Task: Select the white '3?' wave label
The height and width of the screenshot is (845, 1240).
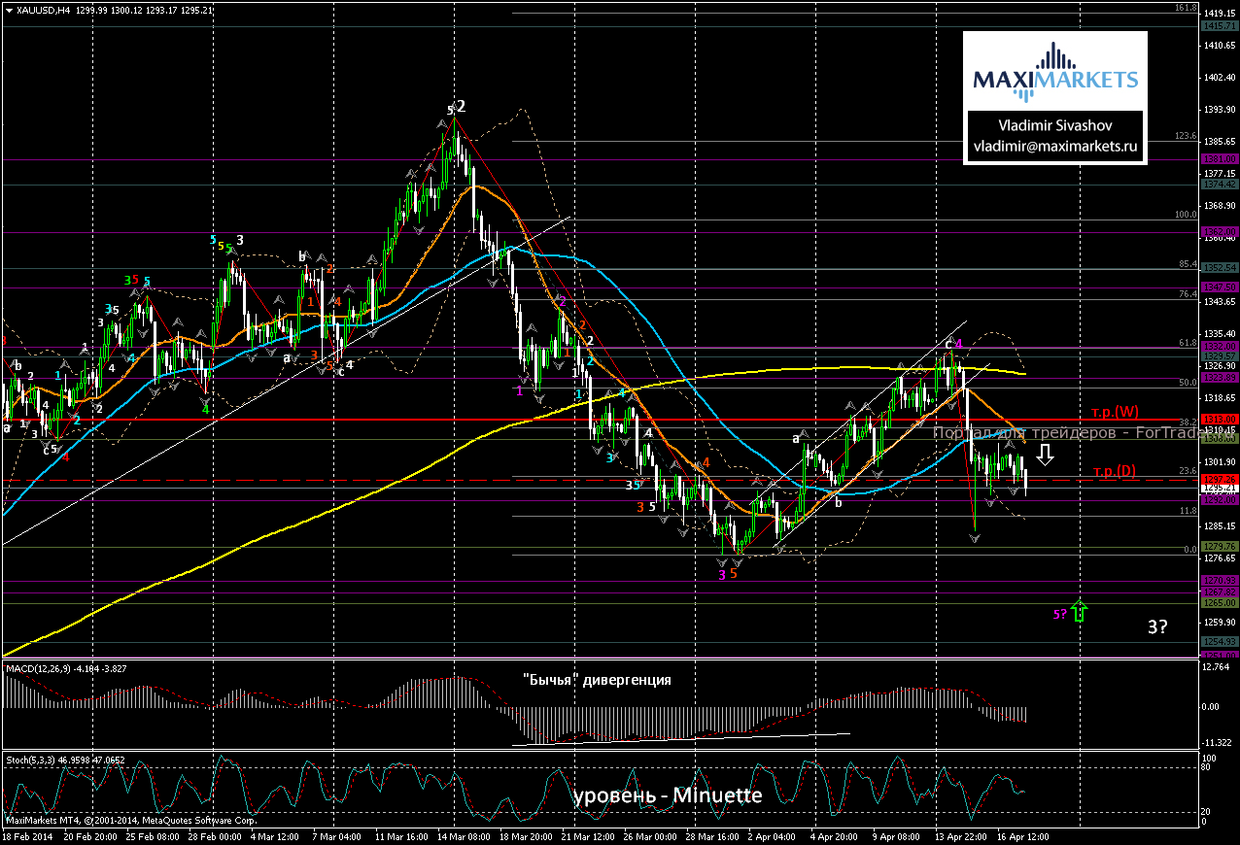Action: click(x=1156, y=627)
